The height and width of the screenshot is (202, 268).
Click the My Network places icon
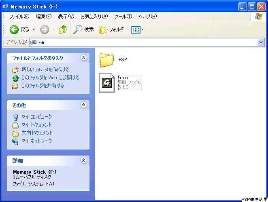click(15, 141)
